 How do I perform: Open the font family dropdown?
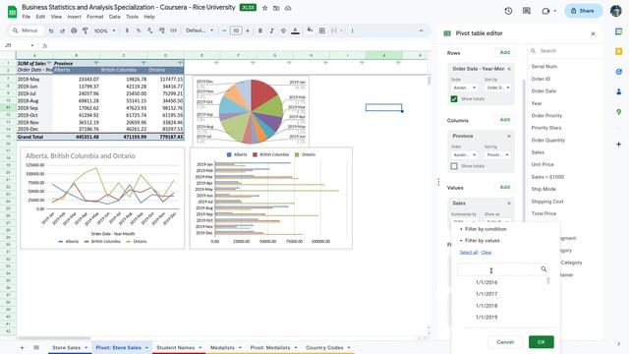coord(200,30)
